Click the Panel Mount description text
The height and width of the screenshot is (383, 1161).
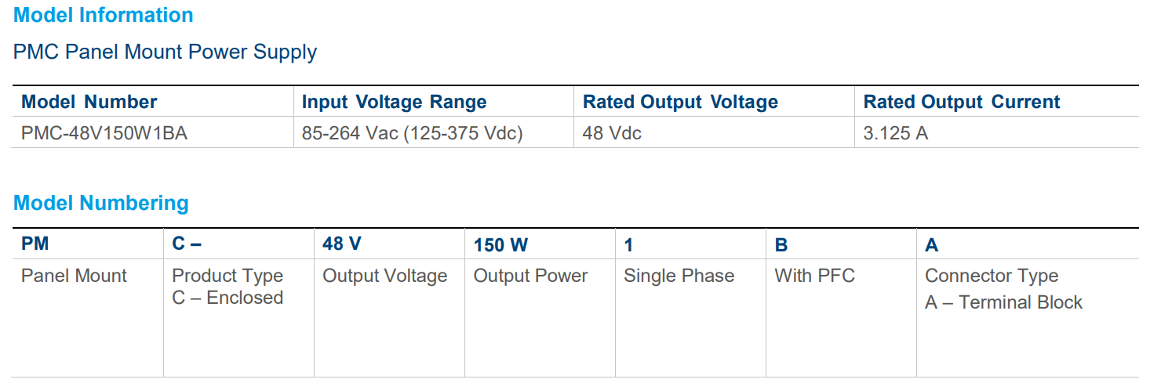pyautogui.click(x=74, y=276)
